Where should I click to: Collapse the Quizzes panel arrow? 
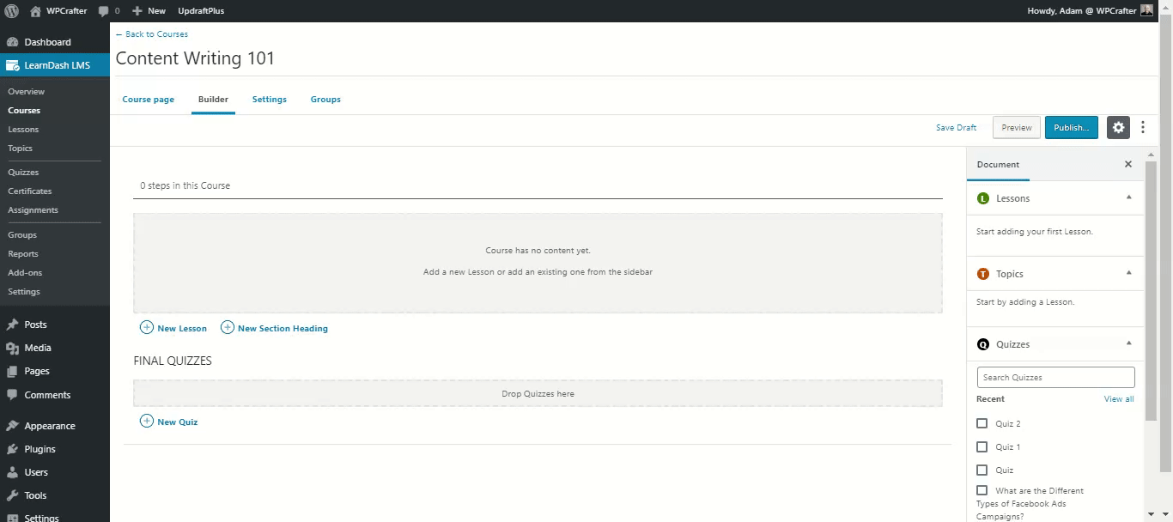coord(1128,343)
